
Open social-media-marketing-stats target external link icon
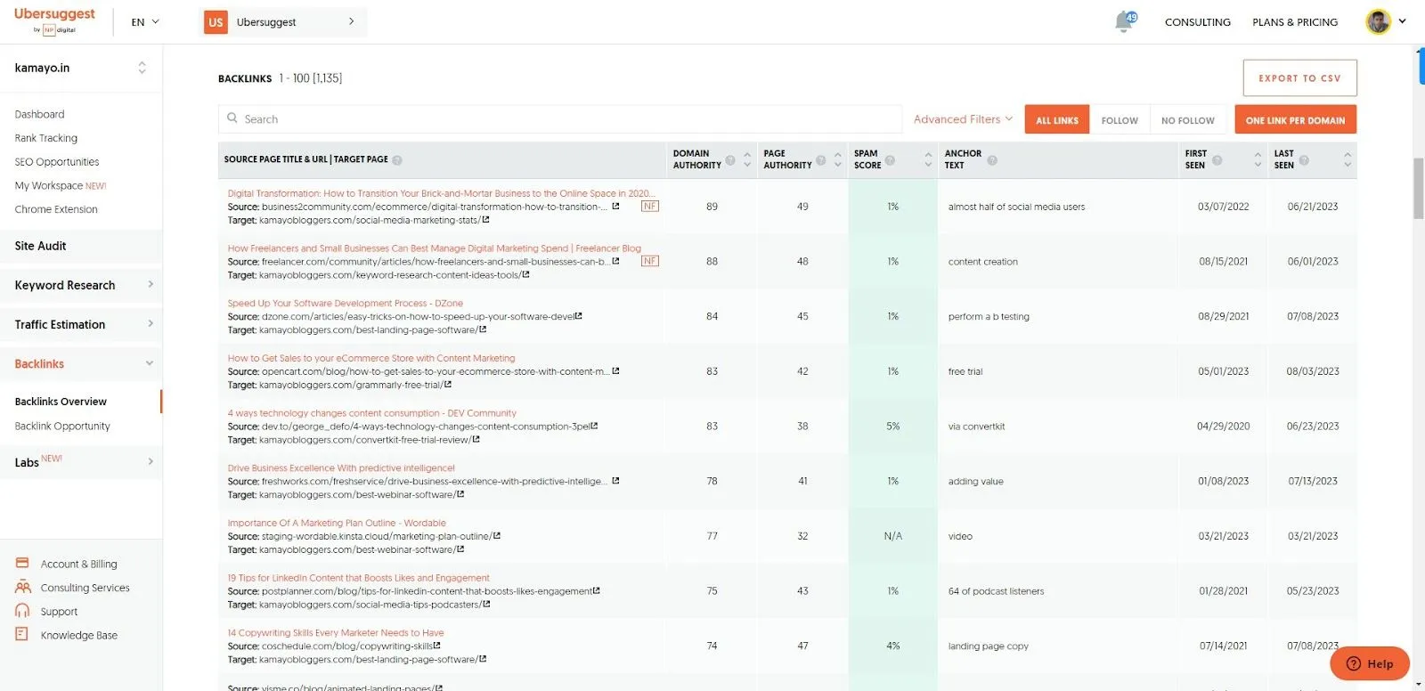pyautogui.click(x=485, y=219)
